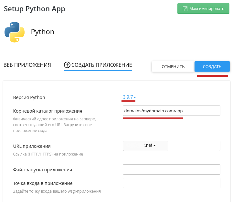This screenshot has width=232, height=202.
Task: Click the Версия Python label
Action: [x=29, y=97]
